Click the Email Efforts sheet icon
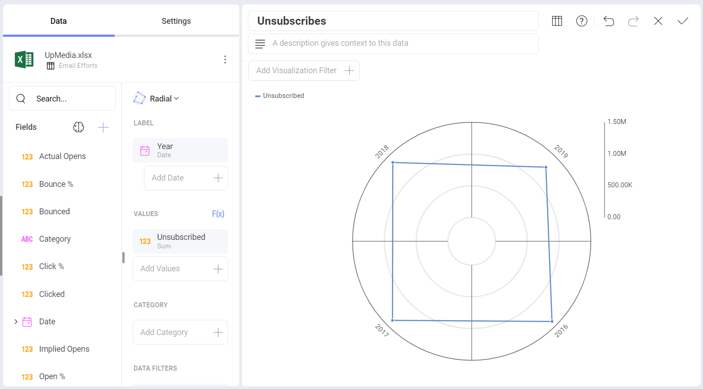The height and width of the screenshot is (389, 703). pyautogui.click(x=50, y=66)
